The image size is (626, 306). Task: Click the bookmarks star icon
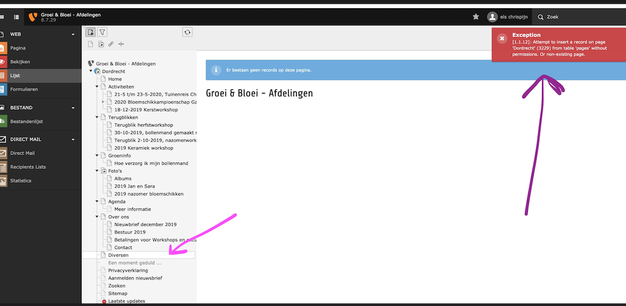[476, 17]
